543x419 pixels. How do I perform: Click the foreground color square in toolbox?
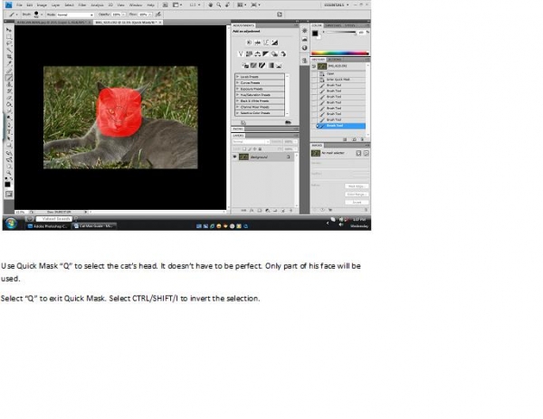tap(7, 185)
